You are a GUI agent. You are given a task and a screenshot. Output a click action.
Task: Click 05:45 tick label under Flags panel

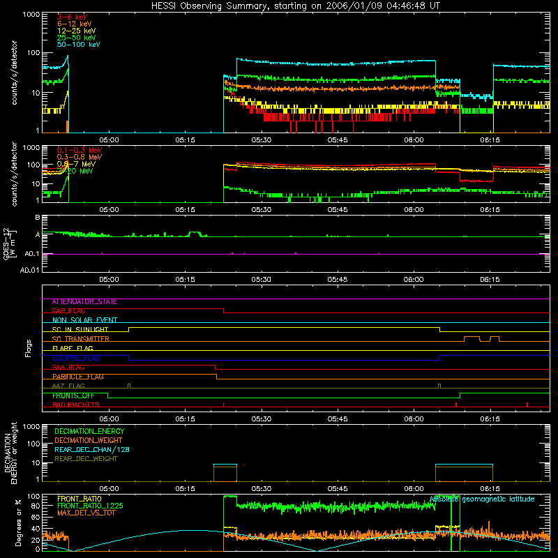click(338, 419)
